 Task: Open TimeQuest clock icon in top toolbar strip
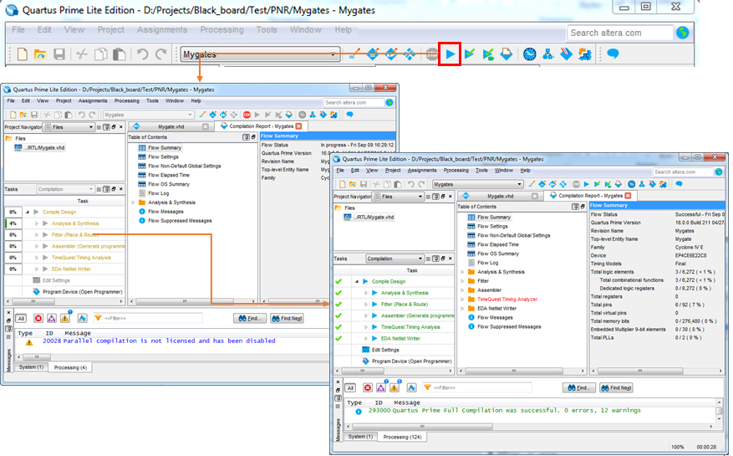coord(529,54)
